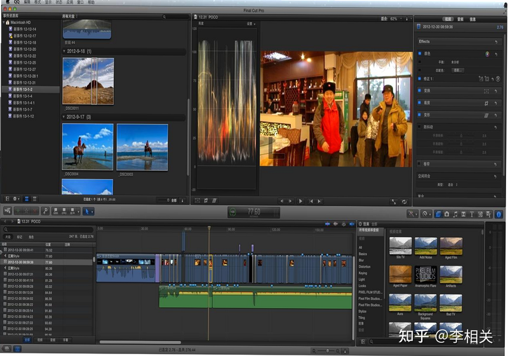Select the Distortion effects category
Viewport: 508px width, 356px height.
[364, 266]
